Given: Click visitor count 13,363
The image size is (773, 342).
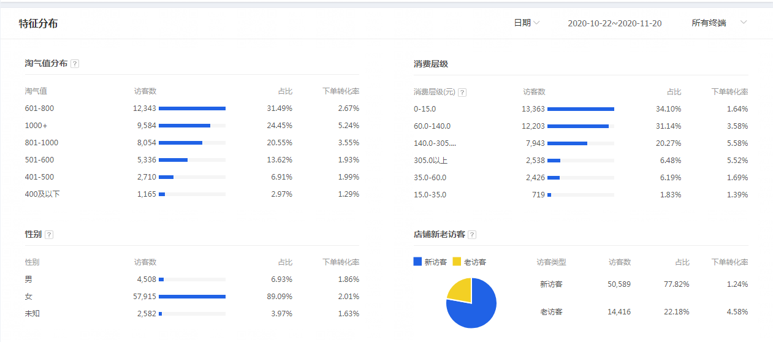Looking at the screenshot, I should pos(533,109).
